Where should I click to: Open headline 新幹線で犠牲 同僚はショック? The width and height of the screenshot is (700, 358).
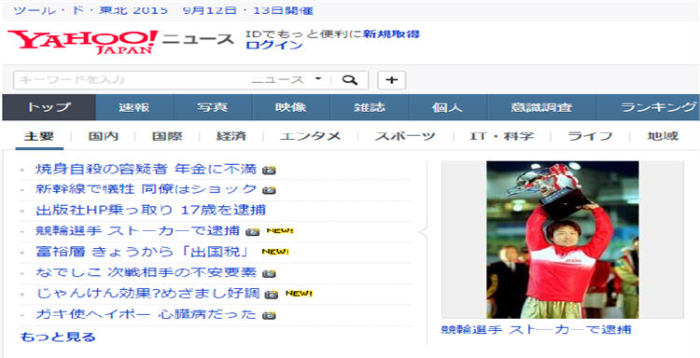(146, 189)
